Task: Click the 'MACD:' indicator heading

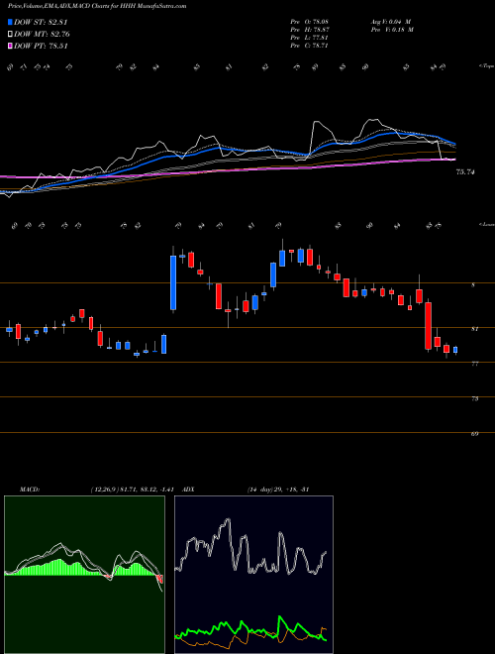Action: click(30, 490)
